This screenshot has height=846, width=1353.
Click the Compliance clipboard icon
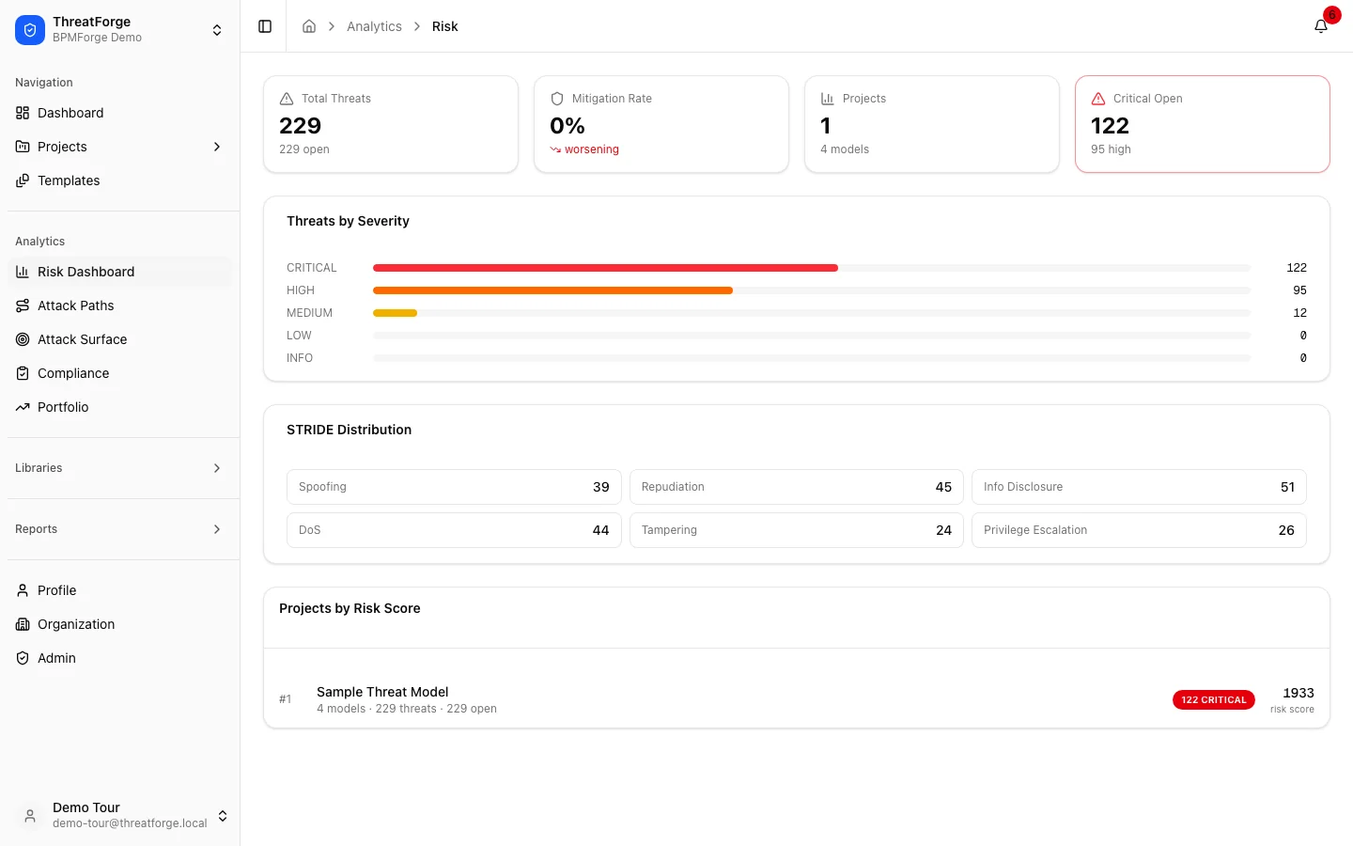[x=23, y=373]
